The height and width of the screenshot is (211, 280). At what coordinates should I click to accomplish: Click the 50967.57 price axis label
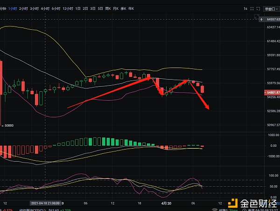pyautogui.click(x=273, y=125)
